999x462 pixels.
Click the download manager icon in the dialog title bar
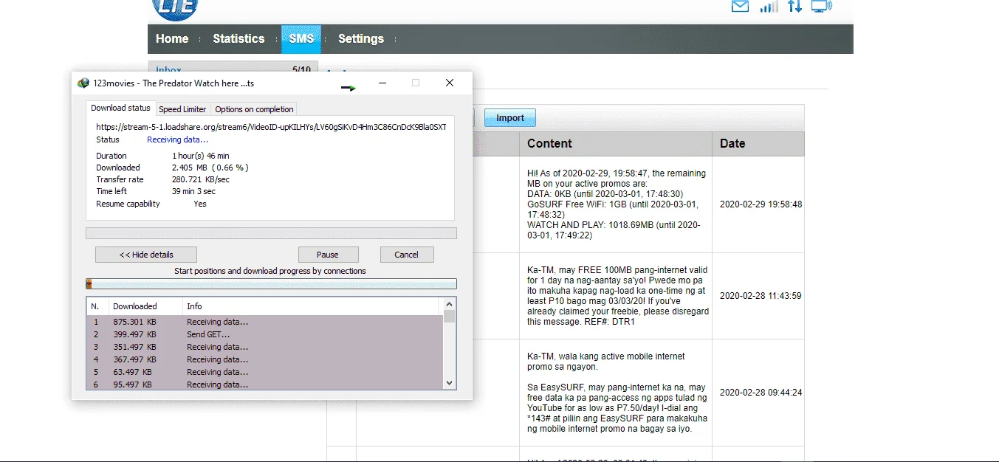83,83
